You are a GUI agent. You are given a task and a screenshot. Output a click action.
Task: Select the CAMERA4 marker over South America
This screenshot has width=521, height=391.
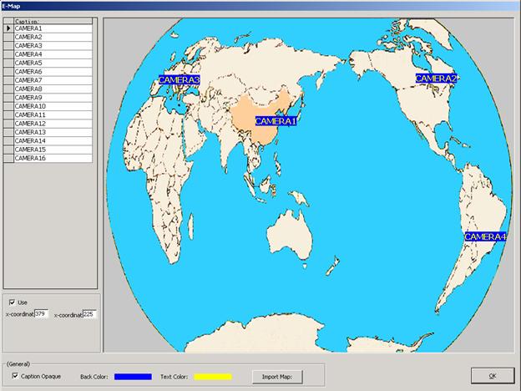485,237
